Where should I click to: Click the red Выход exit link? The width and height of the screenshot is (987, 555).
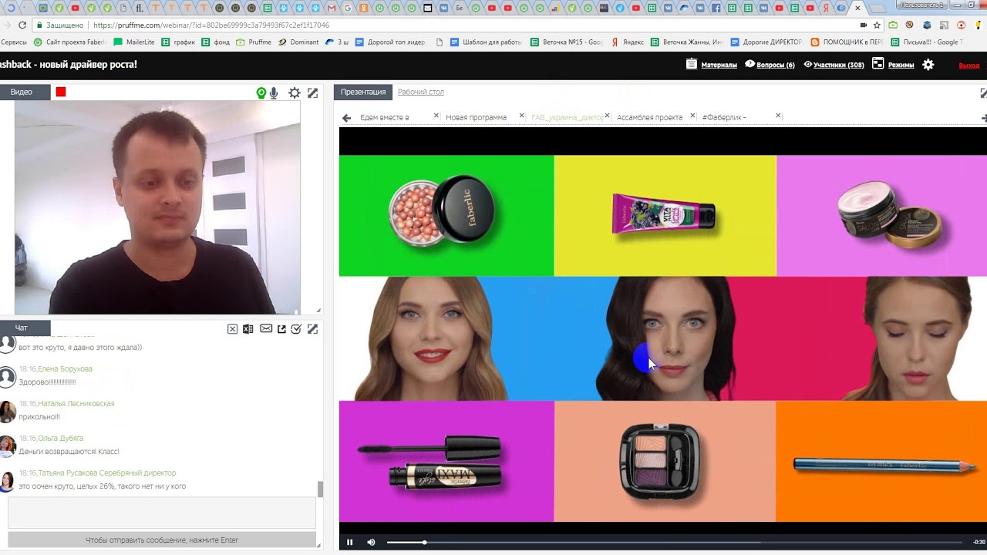[969, 66]
